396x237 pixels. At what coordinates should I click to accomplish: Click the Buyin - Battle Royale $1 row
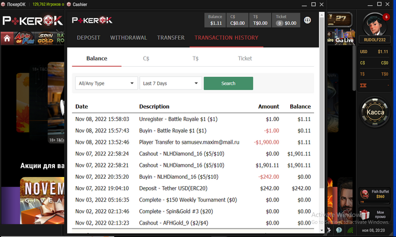pyautogui.click(x=193, y=131)
